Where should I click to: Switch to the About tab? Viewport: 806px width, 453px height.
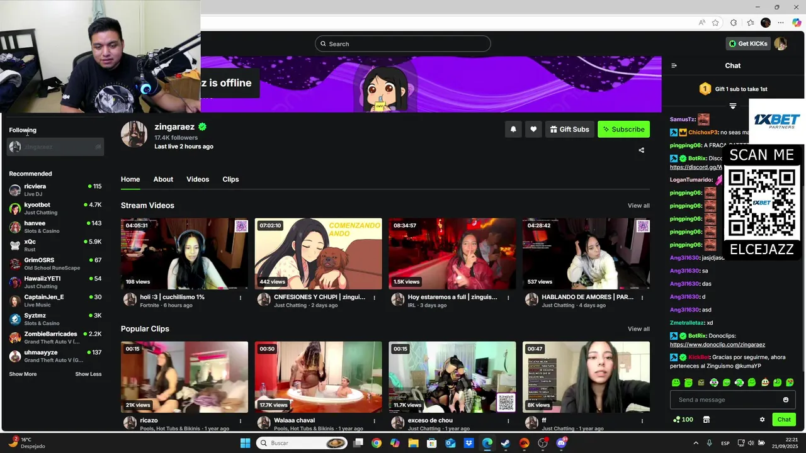click(x=163, y=179)
